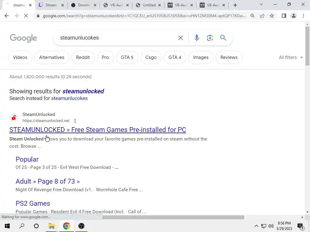This screenshot has height=232, width=310.
Task: Click the forward navigation arrow
Action: click(16, 16)
